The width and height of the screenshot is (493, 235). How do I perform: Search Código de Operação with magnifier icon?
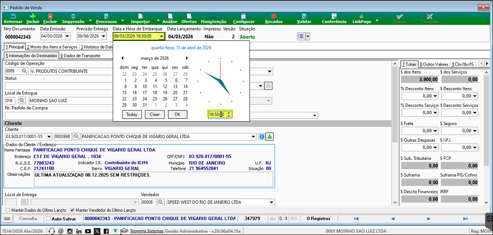pyautogui.click(x=25, y=71)
